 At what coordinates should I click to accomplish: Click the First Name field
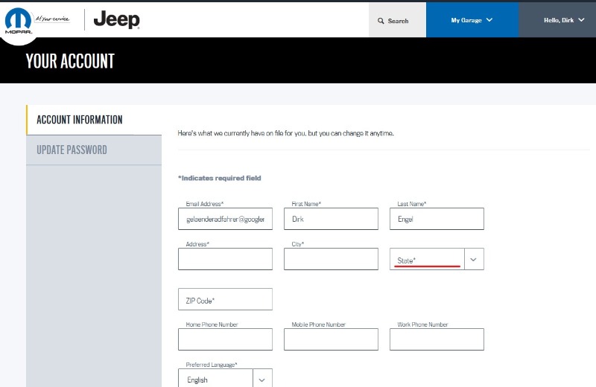[331, 219]
